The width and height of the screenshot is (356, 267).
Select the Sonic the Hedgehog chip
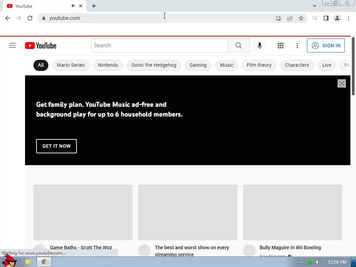(x=154, y=65)
